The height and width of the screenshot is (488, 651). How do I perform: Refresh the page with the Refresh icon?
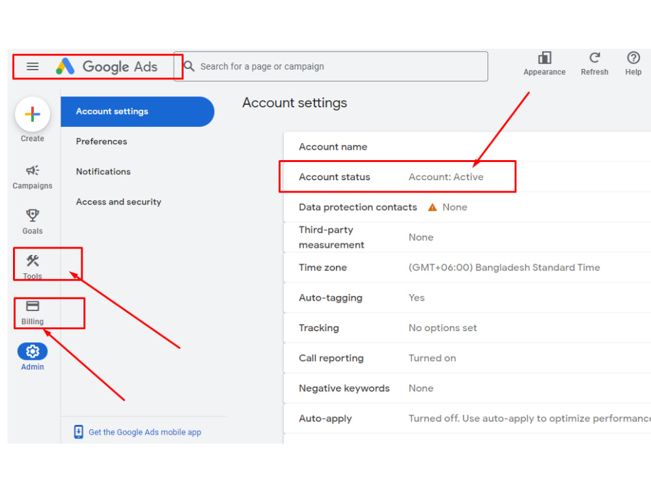click(594, 64)
